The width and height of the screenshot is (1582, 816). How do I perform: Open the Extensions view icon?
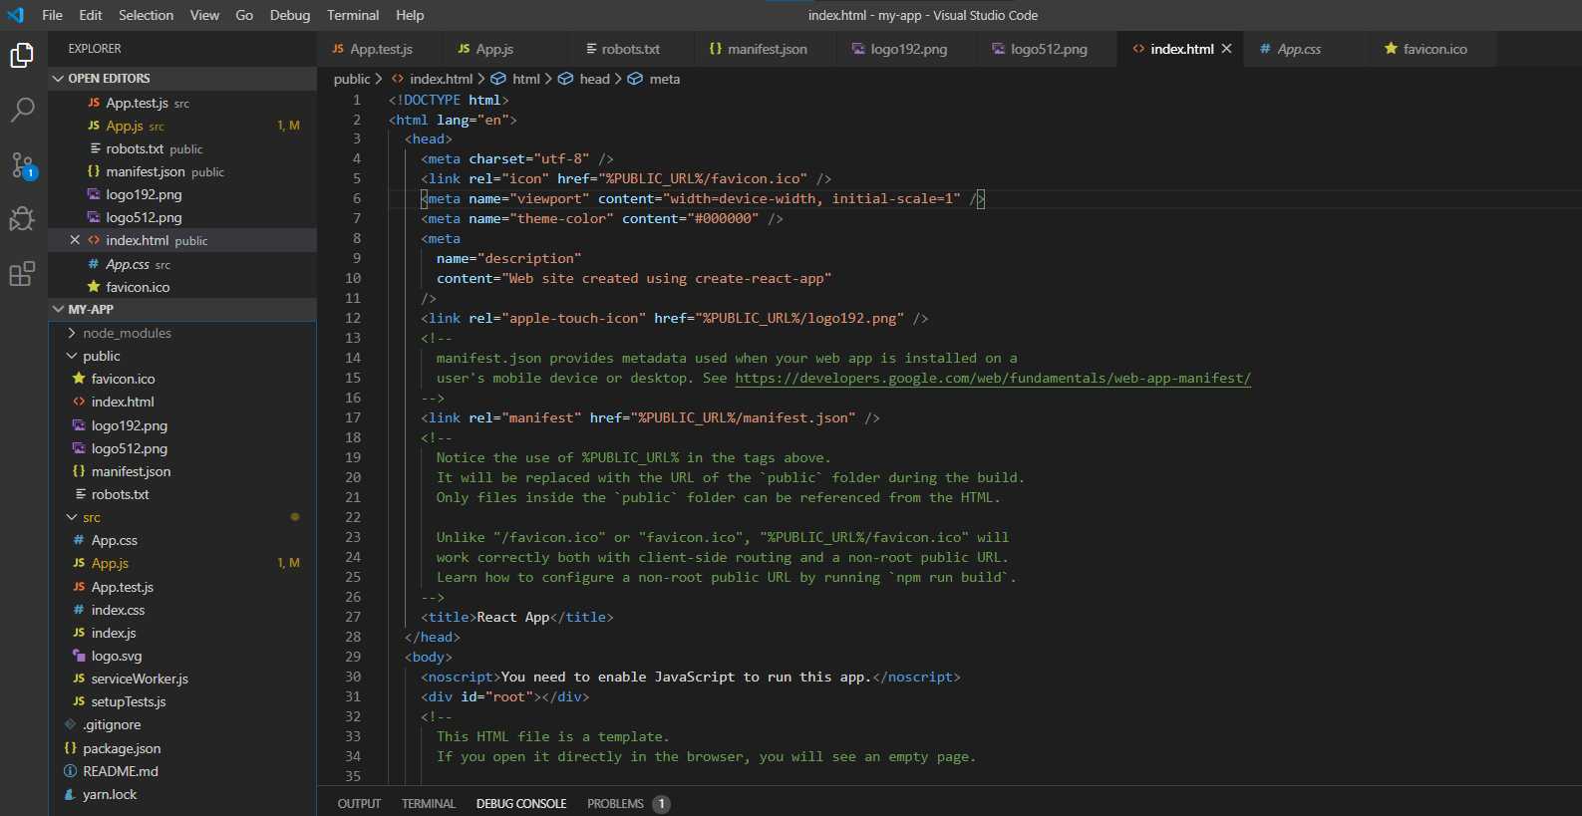pyautogui.click(x=22, y=273)
